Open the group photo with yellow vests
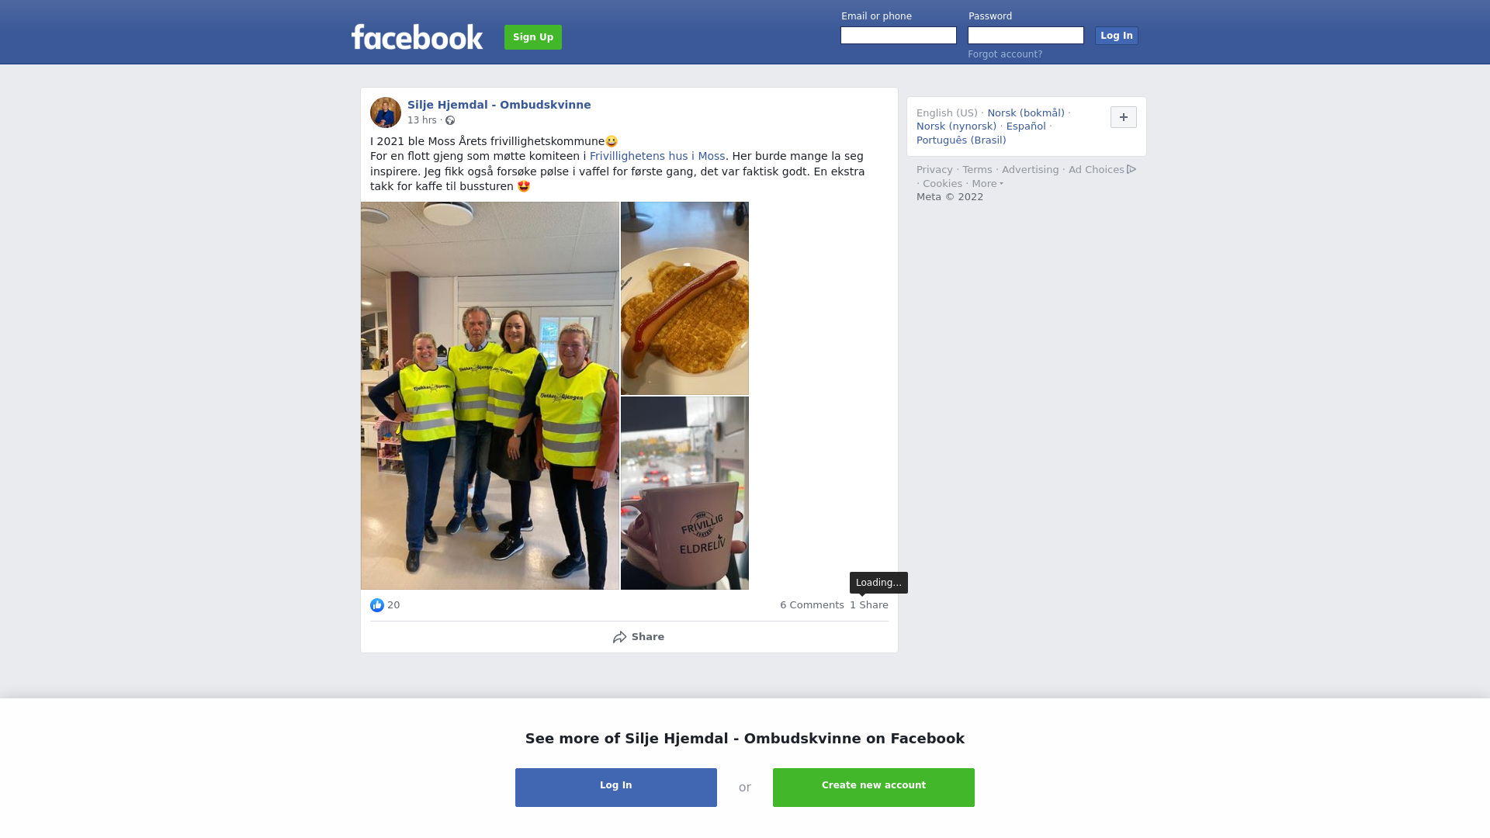The width and height of the screenshot is (1490, 838). [490, 396]
